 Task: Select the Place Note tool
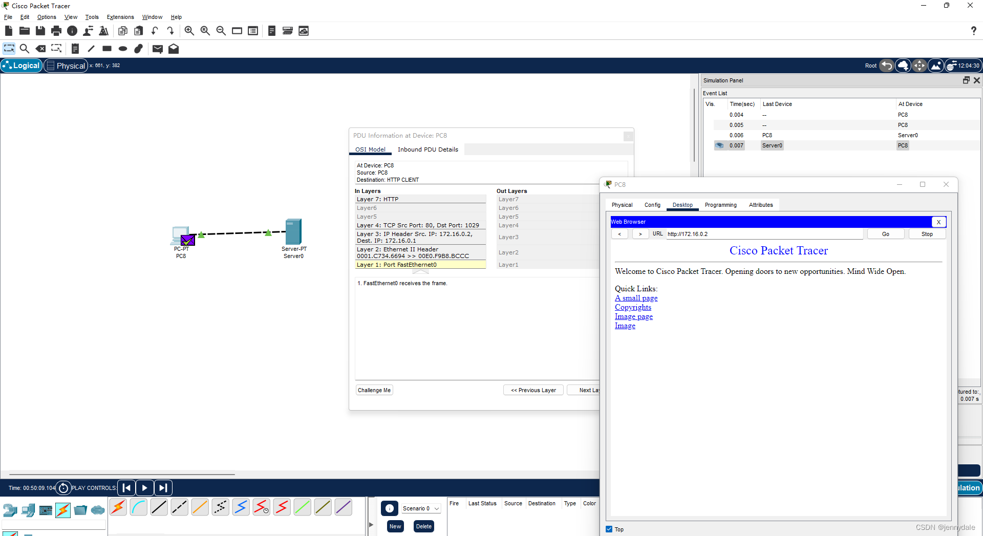[x=75, y=49]
